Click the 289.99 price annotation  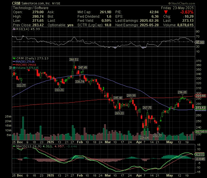click(131, 95)
